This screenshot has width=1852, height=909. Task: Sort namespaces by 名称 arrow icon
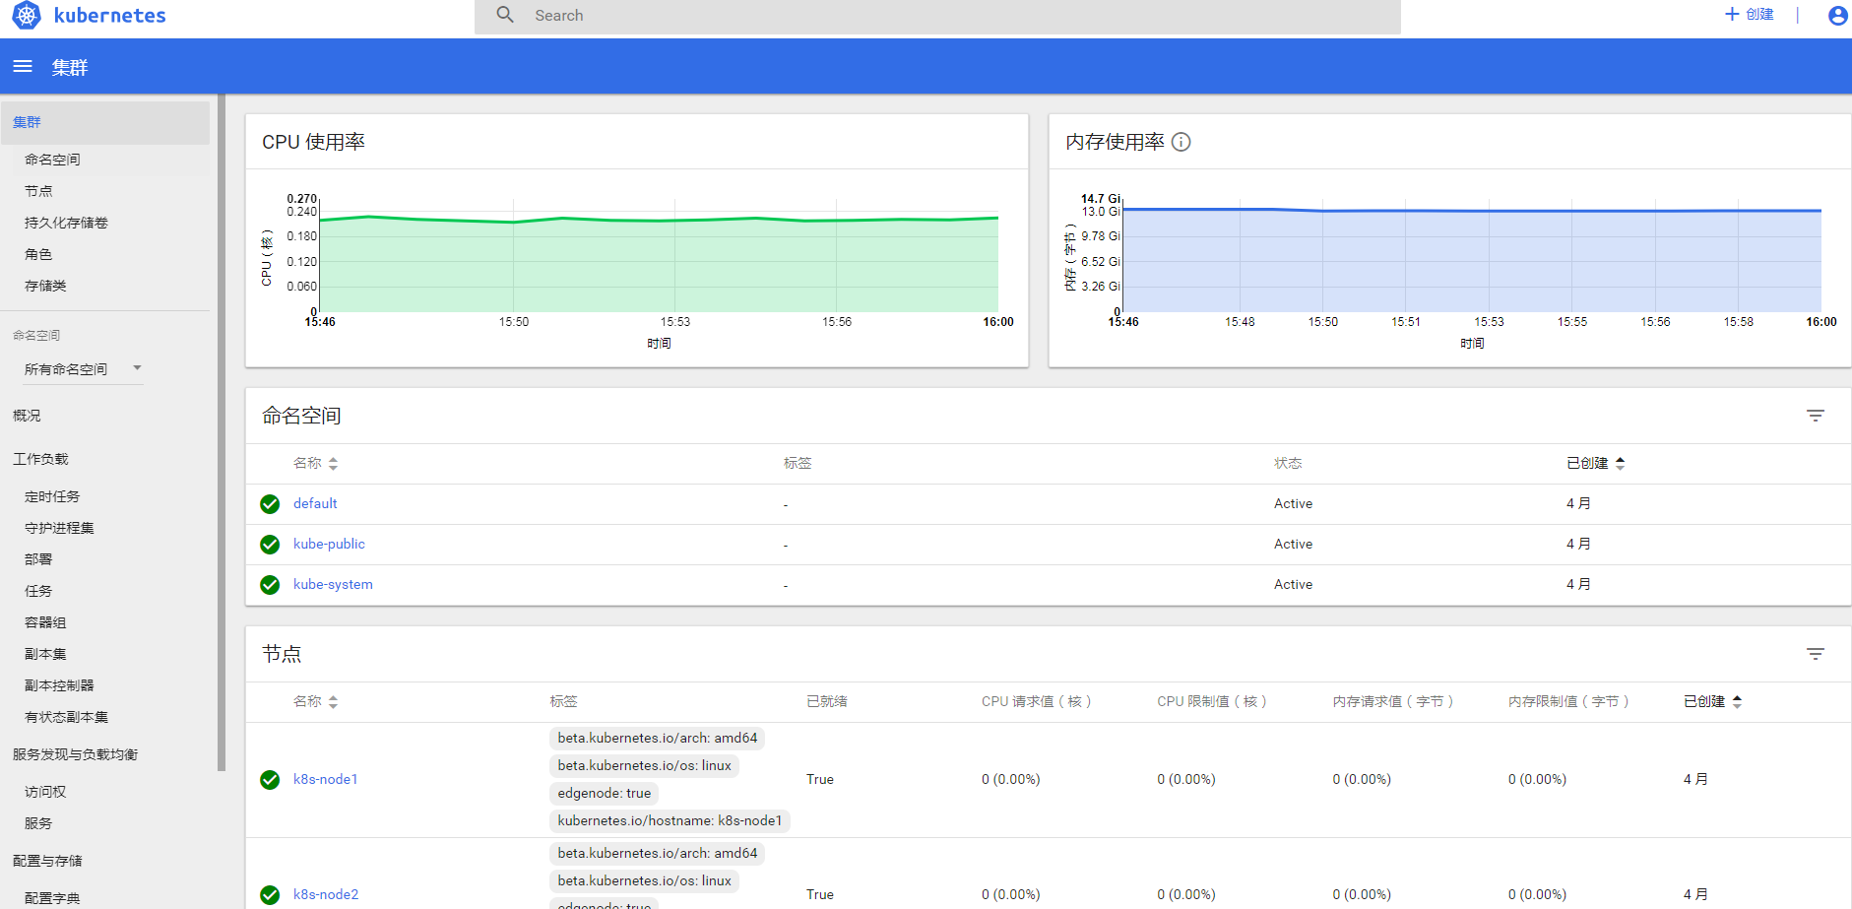click(333, 464)
